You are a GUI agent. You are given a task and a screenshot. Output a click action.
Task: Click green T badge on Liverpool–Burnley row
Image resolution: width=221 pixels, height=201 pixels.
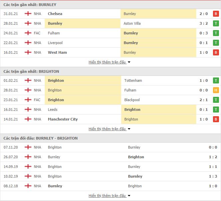[x=216, y=43]
